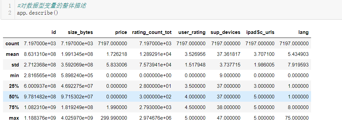
Task: Click 25% rating_count_tot value 2.800000e+01
Action: click(x=156, y=86)
